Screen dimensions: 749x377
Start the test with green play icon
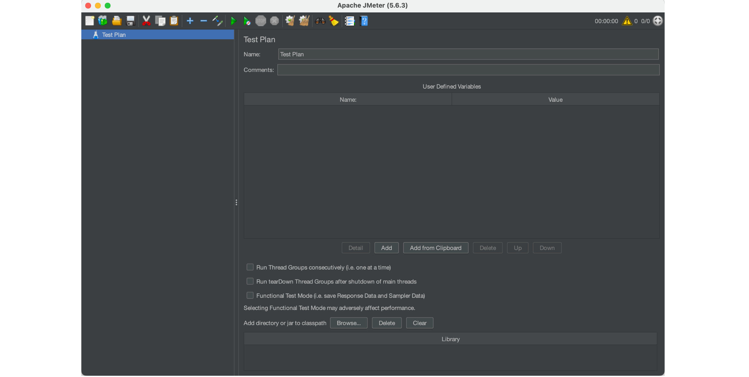(234, 21)
